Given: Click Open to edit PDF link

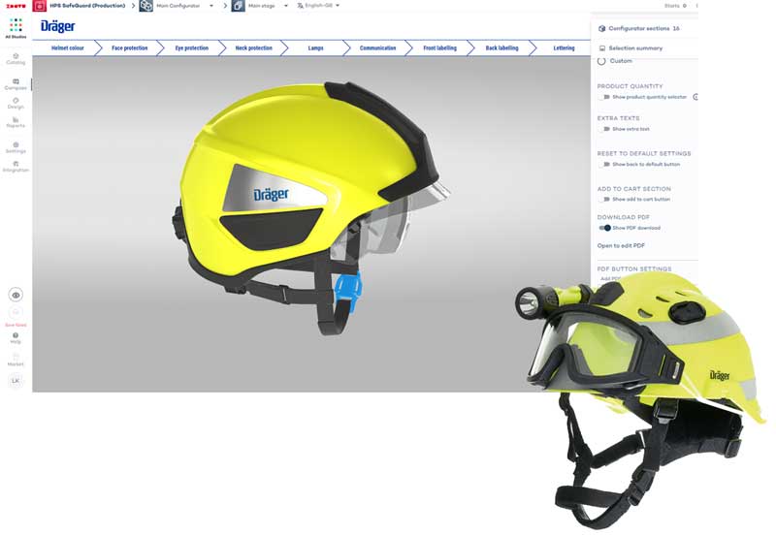Looking at the screenshot, I should (x=621, y=246).
